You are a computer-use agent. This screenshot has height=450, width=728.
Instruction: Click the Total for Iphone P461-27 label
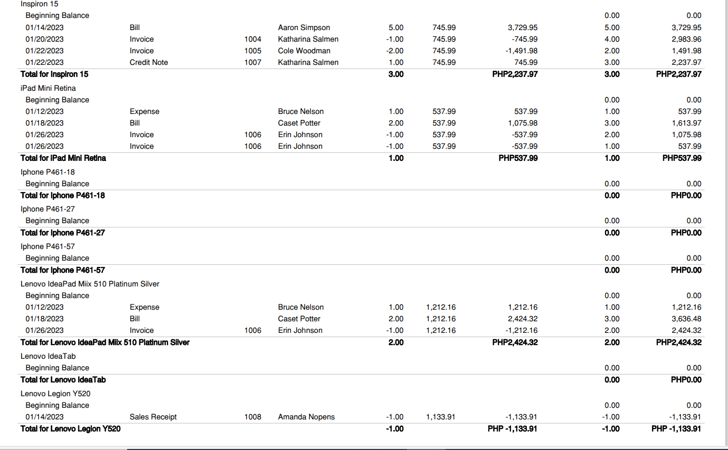(x=62, y=233)
